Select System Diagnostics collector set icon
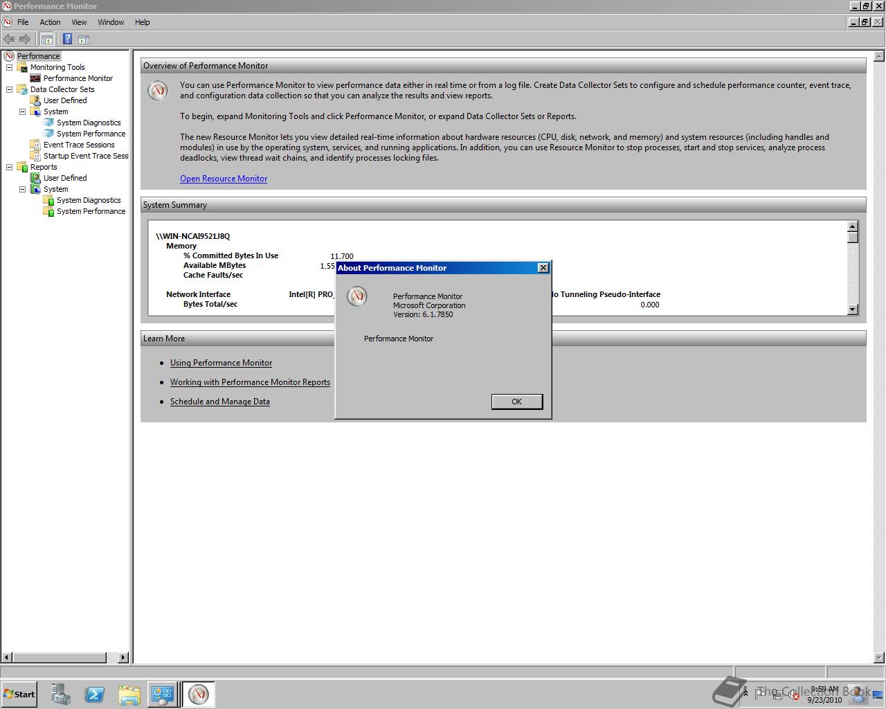 (48, 123)
